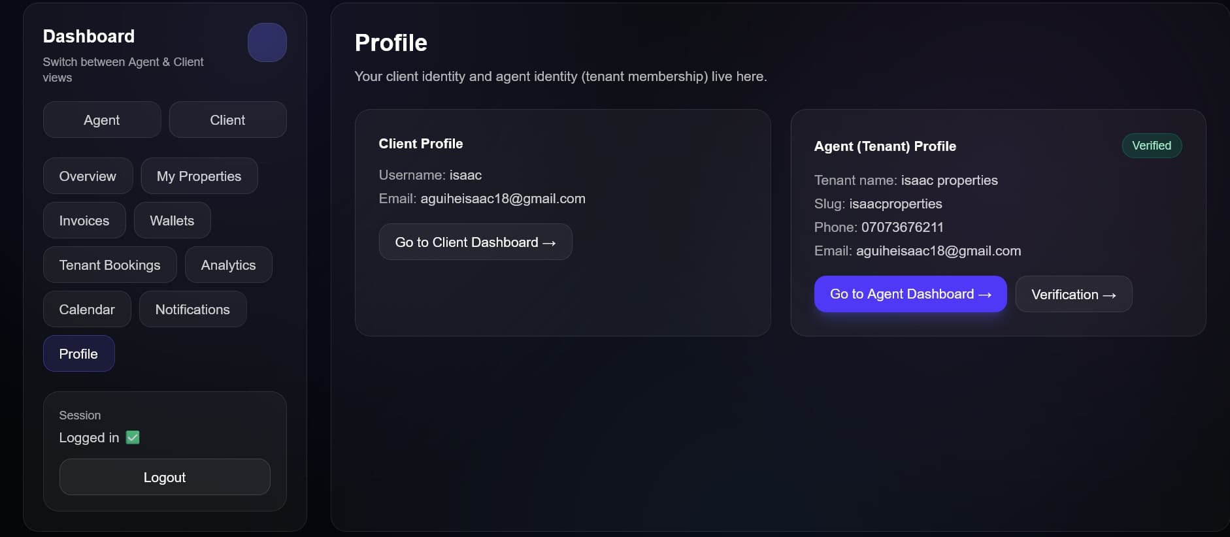Click the Session label

click(80, 415)
